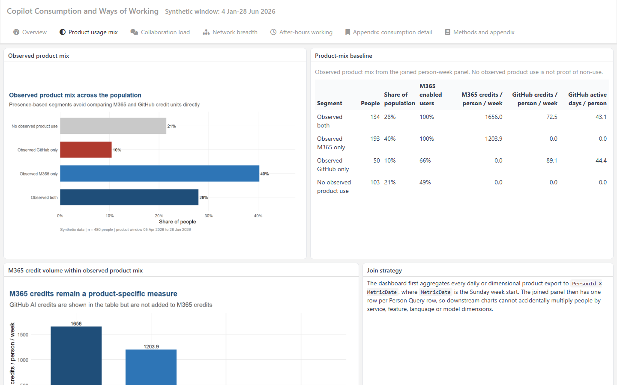Screen dimensions: 617x385
Task: Click the blue Observed M365 only bar
Action: (159, 174)
